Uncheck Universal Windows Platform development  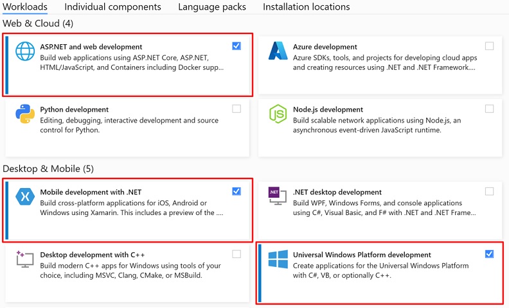click(490, 254)
